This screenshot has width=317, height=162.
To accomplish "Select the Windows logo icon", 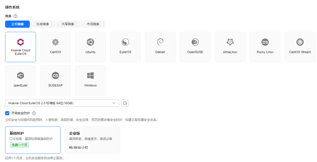I will pos(90,75).
